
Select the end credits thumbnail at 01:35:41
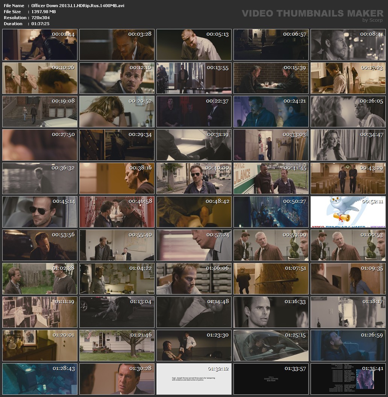click(x=348, y=379)
